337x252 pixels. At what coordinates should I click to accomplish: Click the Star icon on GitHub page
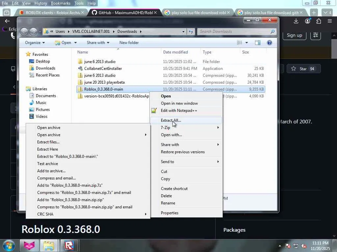[x=293, y=69]
